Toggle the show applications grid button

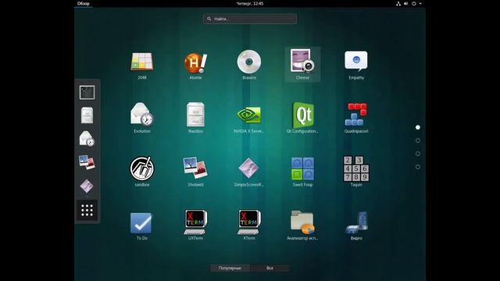point(87,210)
